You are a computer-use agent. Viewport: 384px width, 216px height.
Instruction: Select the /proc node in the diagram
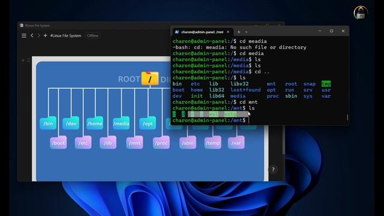(161, 143)
